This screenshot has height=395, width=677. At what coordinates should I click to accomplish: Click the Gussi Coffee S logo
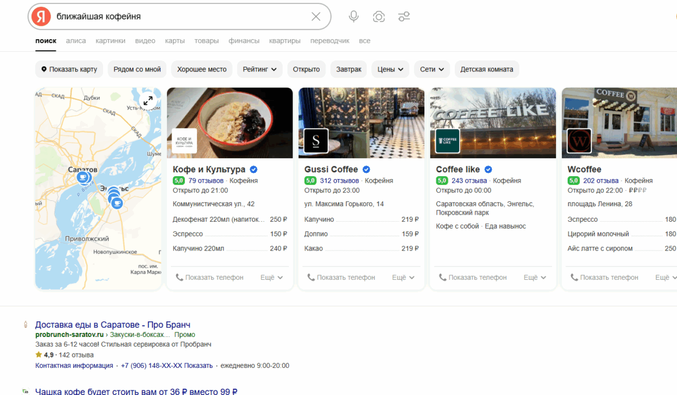316,140
